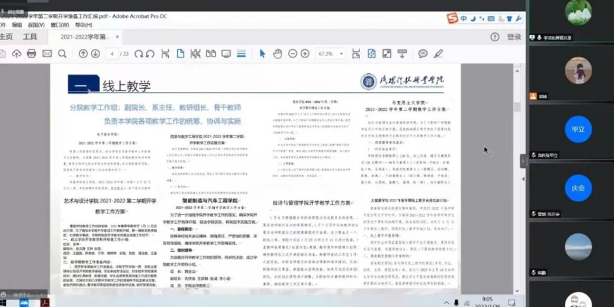
Task: Open the Sogou soft keyboard toggle
Action: (490, 17)
